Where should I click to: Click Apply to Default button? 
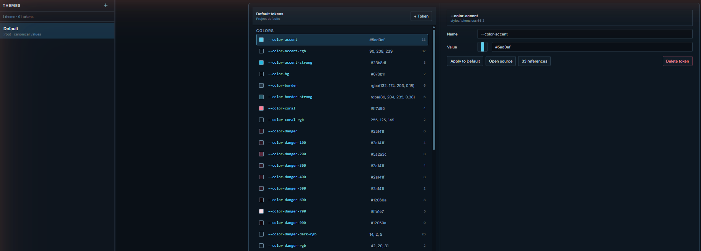465,61
